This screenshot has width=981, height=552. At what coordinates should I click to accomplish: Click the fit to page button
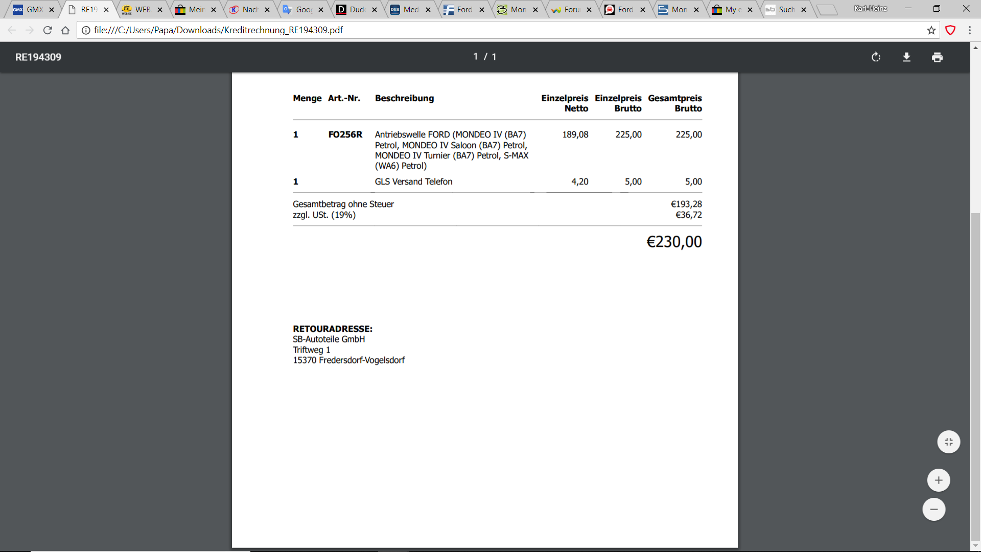point(949,442)
